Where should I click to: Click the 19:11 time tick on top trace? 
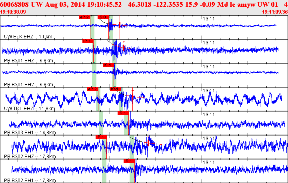tap(209, 18)
